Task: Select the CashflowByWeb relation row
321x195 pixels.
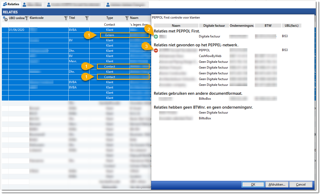Action: [x=210, y=56]
